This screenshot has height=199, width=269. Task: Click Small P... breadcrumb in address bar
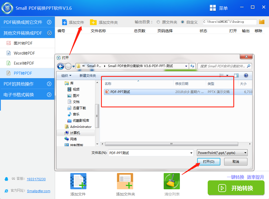coord(94,66)
